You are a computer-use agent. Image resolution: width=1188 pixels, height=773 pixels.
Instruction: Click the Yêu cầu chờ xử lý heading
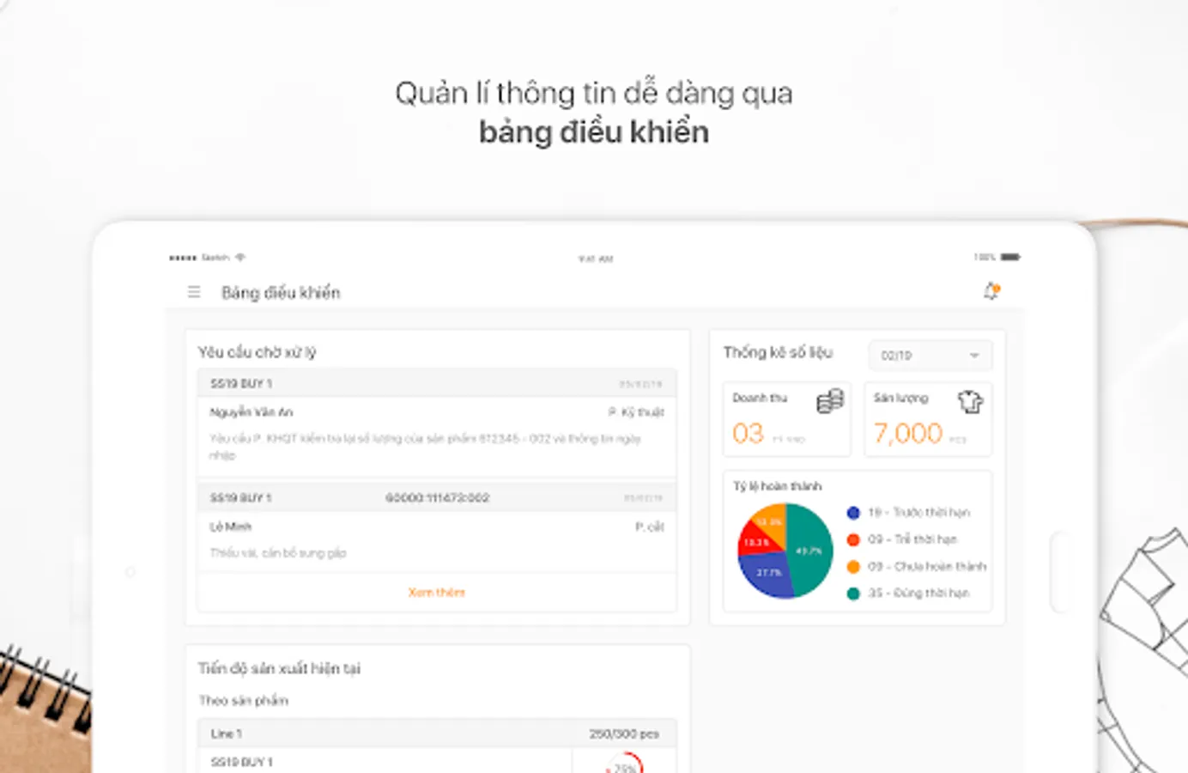click(258, 352)
